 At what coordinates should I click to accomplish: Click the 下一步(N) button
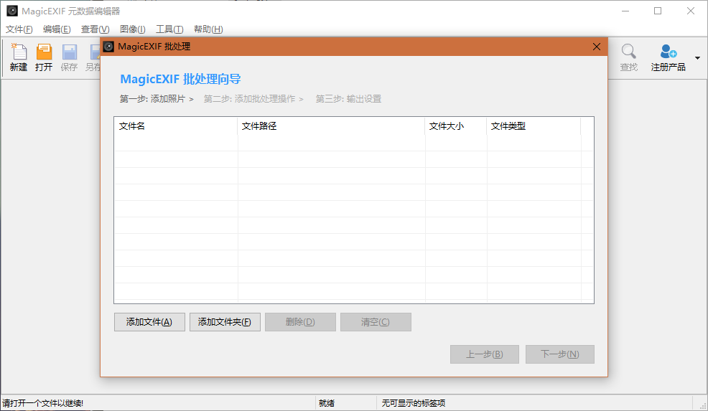point(560,354)
